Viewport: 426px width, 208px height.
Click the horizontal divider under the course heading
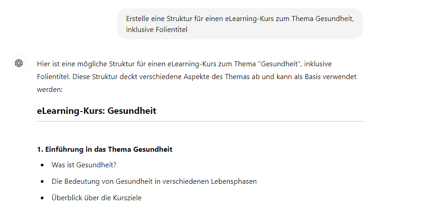(x=200, y=122)
